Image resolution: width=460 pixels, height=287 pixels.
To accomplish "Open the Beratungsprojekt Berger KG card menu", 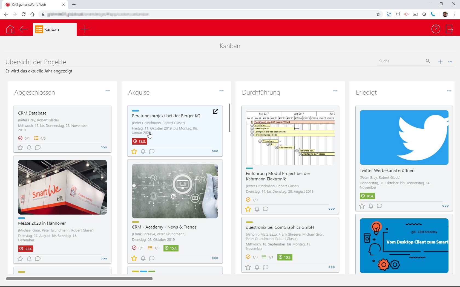I will (x=215, y=151).
